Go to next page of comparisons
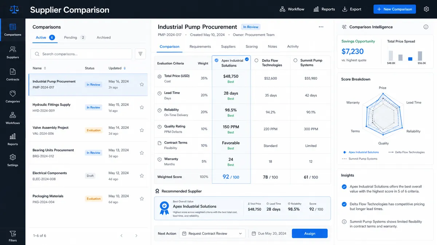The width and height of the screenshot is (437, 245). pyautogui.click(x=137, y=236)
